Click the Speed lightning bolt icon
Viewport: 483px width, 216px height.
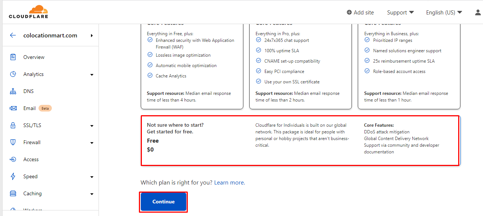point(13,176)
